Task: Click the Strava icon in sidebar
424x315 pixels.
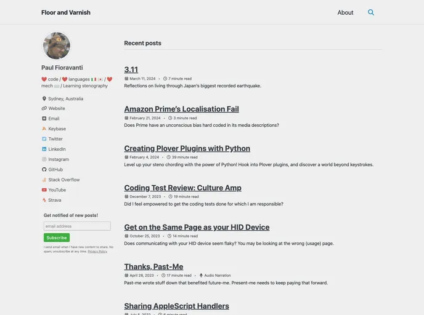Action: [44, 201]
